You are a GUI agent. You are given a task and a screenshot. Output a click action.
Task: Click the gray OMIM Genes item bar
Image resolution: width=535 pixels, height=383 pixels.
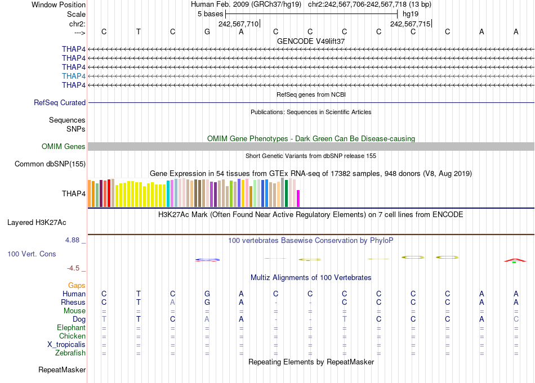(x=311, y=147)
